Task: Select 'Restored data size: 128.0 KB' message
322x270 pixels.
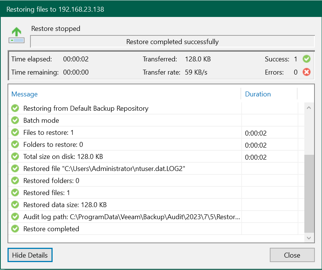Action: 65,205
